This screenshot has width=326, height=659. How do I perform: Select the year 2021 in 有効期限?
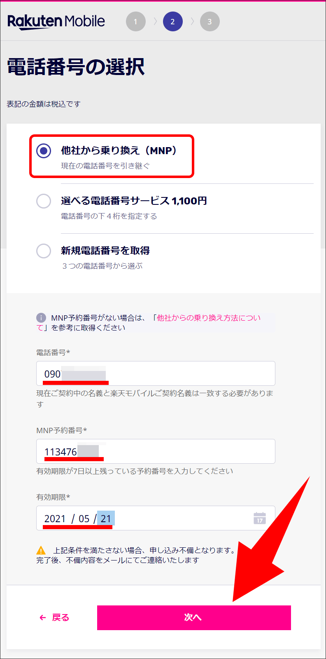pyautogui.click(x=55, y=518)
